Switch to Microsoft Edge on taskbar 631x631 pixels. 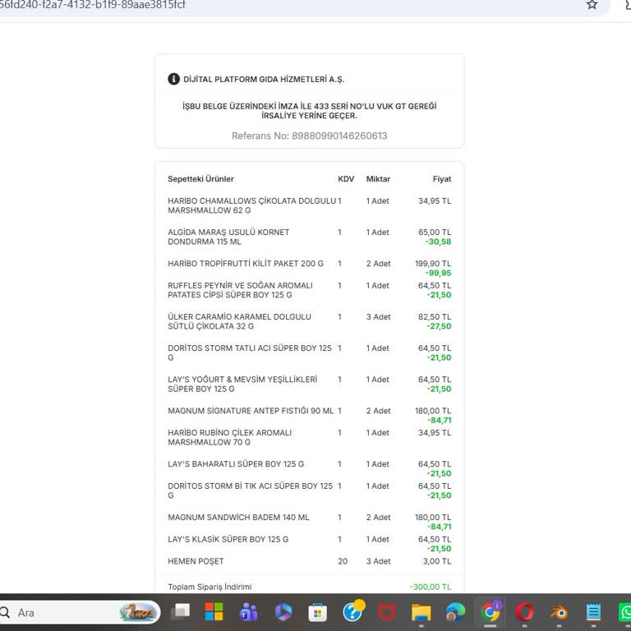point(455,612)
